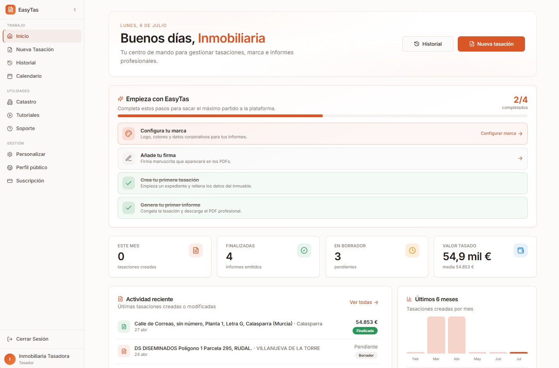This screenshot has width=559, height=368.
Task: Click the orange Nueva tasación button
Action: click(x=491, y=44)
